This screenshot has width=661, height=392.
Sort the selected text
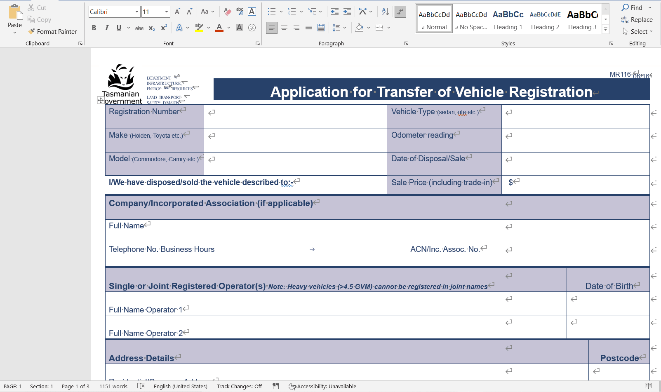tap(385, 12)
